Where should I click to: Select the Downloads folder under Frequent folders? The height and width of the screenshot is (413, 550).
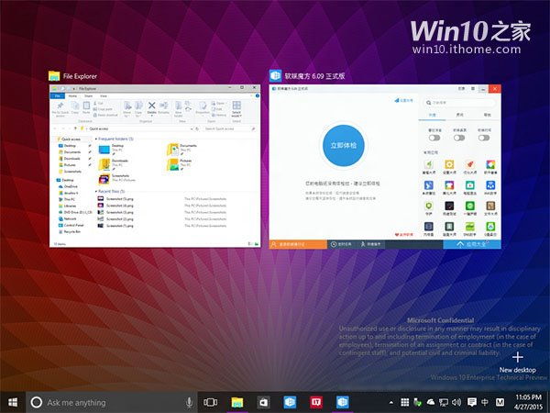(113, 164)
